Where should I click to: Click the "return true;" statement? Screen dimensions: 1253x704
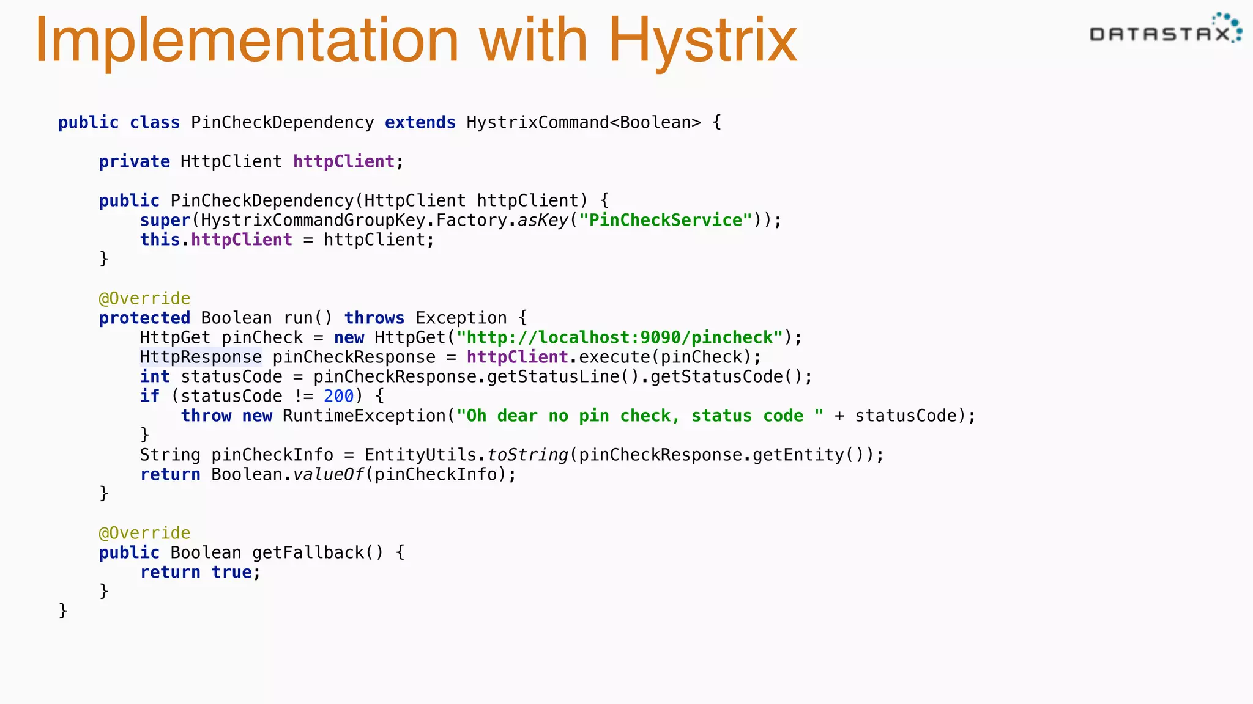pos(201,573)
